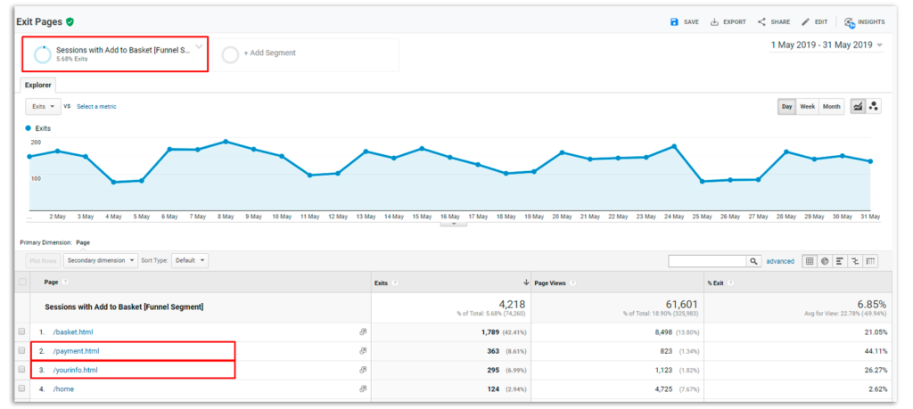Toggle the select-all checkbox in table header
Viewport: 913px width, 409px height.
22,282
